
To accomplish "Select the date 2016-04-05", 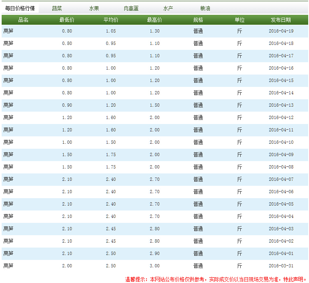I will tap(281, 204).
